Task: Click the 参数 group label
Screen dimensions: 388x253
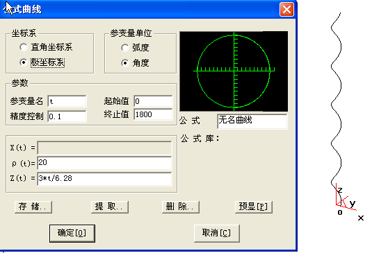Action: pos(19,83)
